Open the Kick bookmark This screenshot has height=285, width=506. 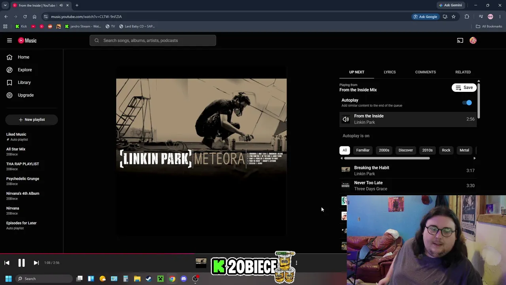21,27
